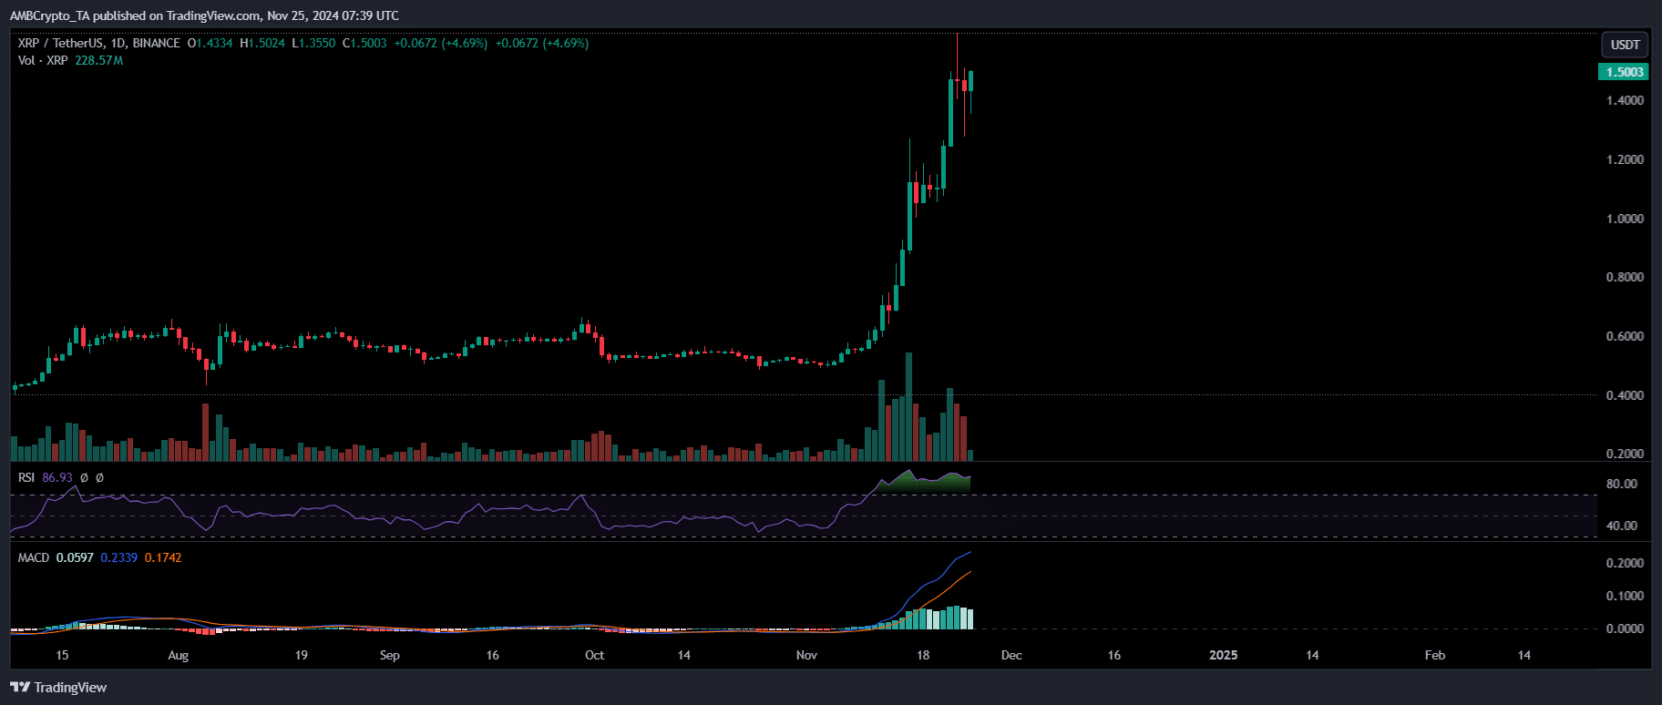Click the RSI indicator label
1662x705 pixels.
(x=26, y=477)
